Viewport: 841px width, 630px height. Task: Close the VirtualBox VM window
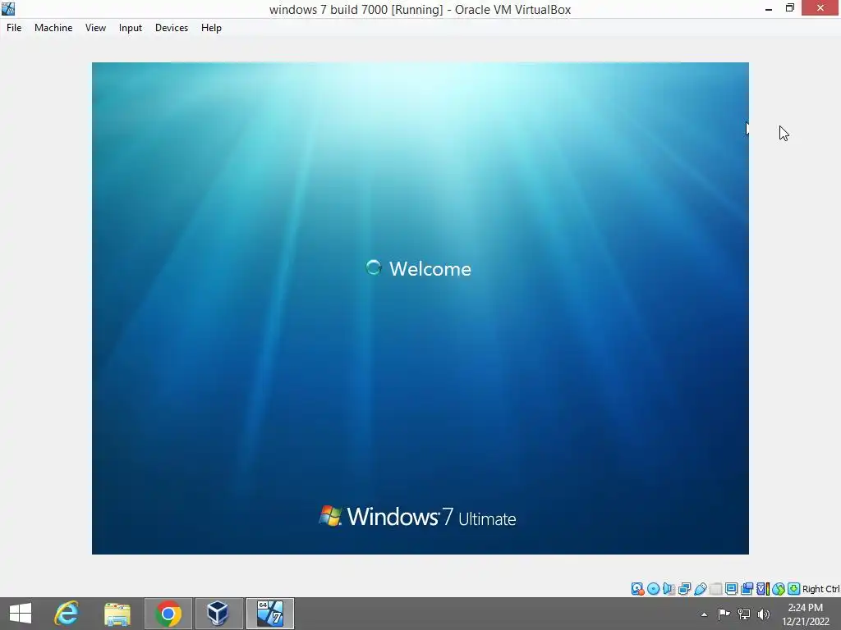pos(820,8)
